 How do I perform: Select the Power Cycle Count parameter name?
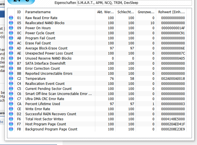click(x=40, y=33)
